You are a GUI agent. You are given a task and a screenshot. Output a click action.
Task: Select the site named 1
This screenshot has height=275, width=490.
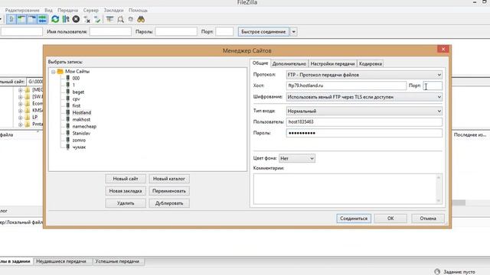pos(73,85)
